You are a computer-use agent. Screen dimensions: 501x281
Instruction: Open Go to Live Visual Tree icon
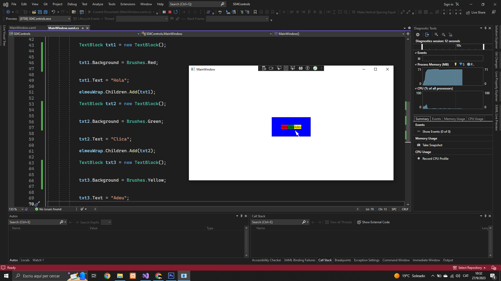[x=264, y=68]
